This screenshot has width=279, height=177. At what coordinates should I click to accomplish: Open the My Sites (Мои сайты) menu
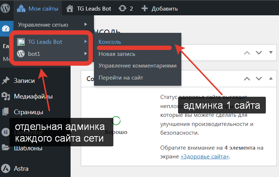38,8
